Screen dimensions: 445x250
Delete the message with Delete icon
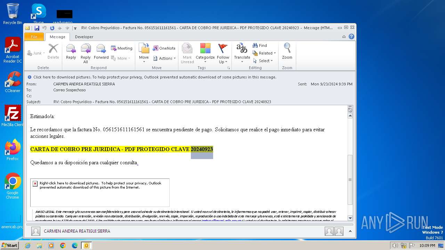click(53, 52)
